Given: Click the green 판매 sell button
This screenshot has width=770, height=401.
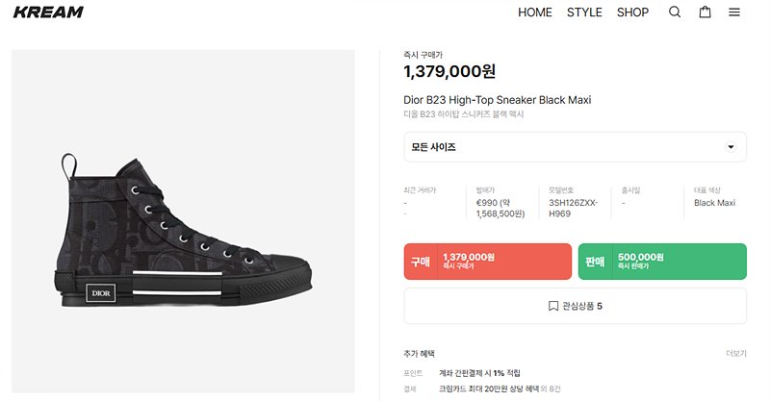Looking at the screenshot, I should (662, 262).
